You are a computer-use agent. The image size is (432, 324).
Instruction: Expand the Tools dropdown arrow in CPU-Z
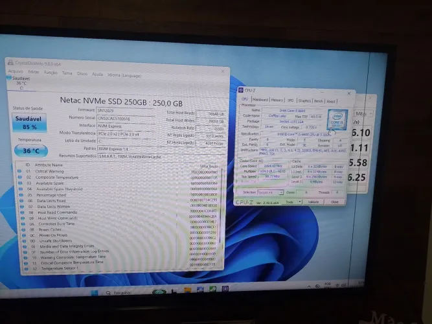[x=300, y=202]
